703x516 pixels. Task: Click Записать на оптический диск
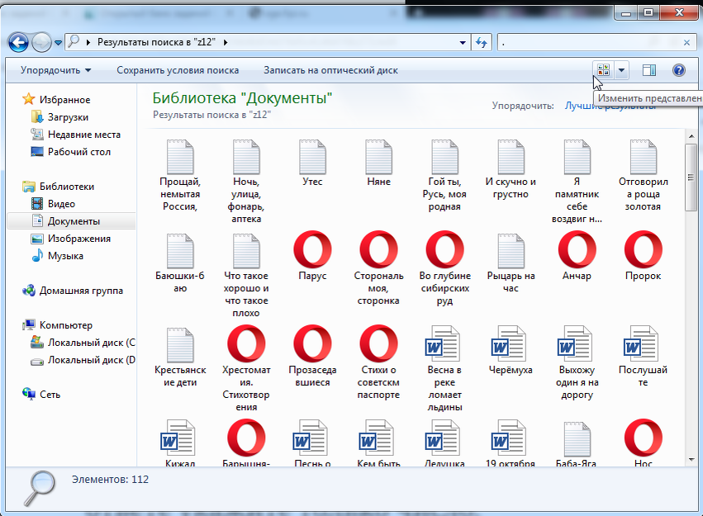click(x=330, y=70)
